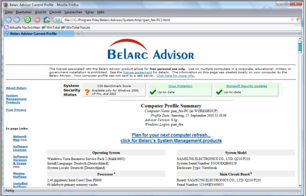The height and width of the screenshot is (196, 306).
Task: Click the Security Updates green checkmark
Action: point(219,92)
